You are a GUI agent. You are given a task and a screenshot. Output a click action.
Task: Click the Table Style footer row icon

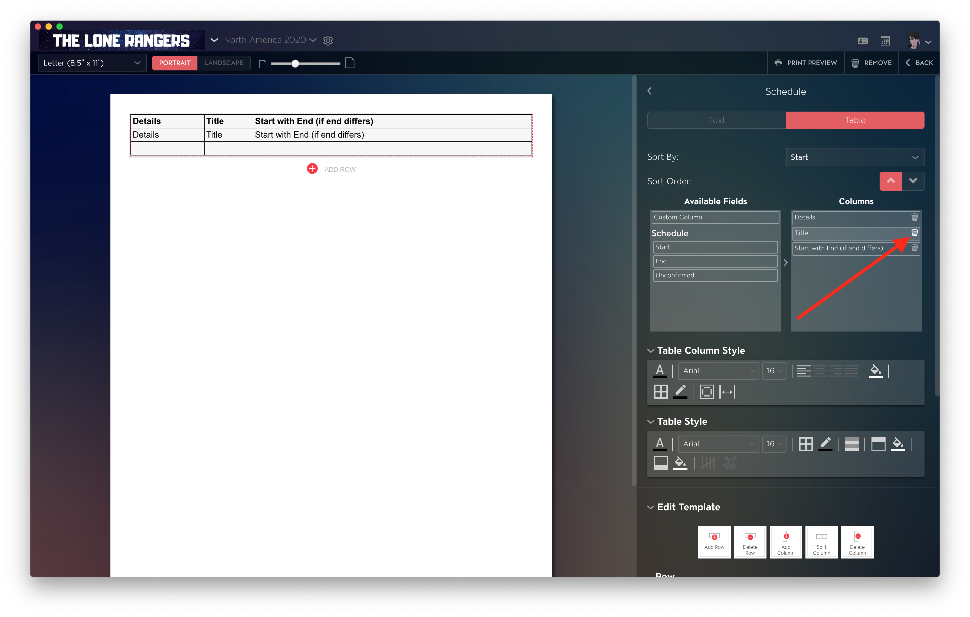[x=660, y=463]
